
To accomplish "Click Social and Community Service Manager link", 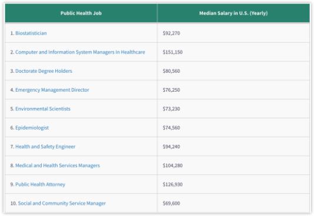I will point(62,203).
